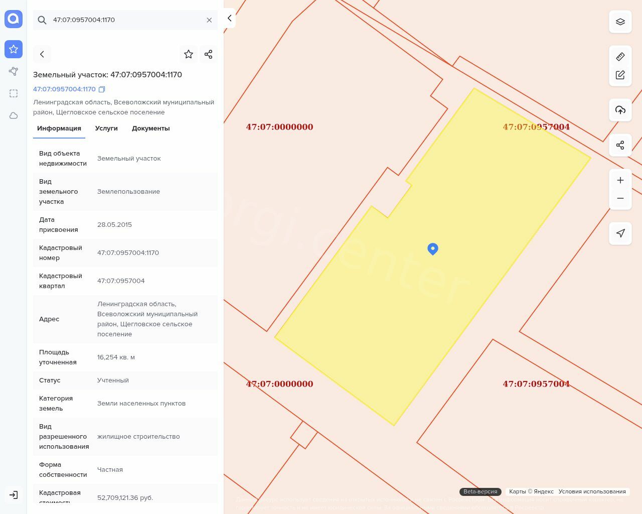
Task: Zoom in on the map
Action: pos(620,180)
